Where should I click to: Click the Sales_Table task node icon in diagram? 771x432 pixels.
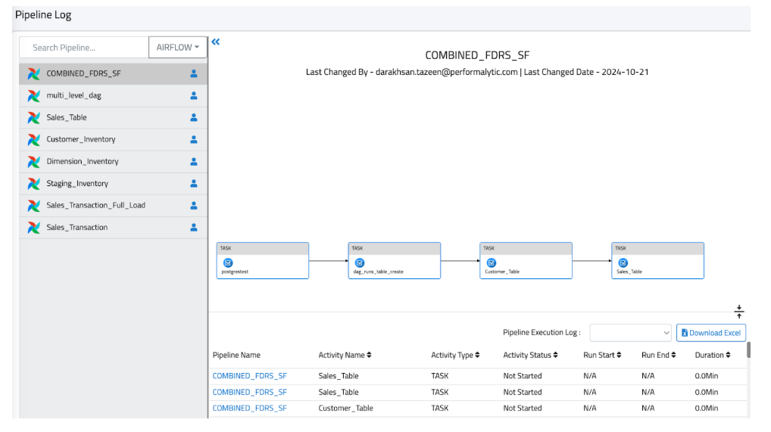click(x=623, y=263)
